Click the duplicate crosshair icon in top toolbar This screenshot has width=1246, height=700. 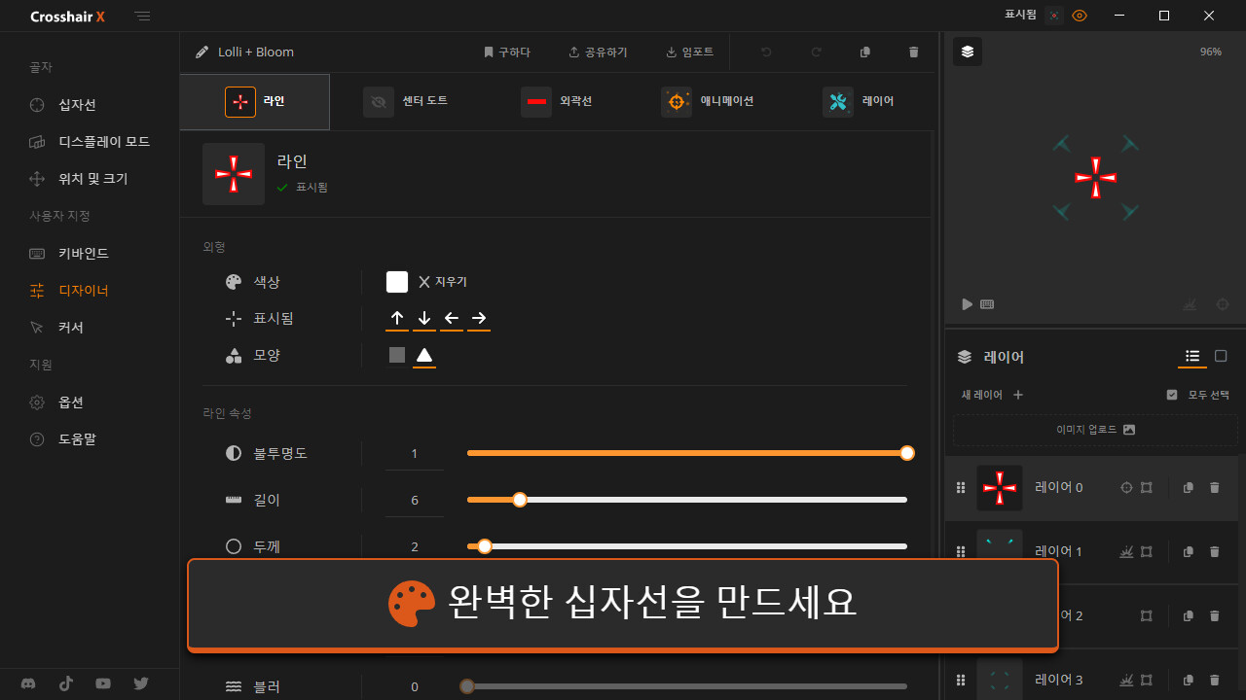864,52
